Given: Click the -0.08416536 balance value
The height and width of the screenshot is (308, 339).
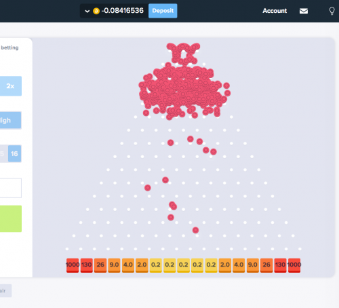Looking at the screenshot, I should tap(123, 11).
